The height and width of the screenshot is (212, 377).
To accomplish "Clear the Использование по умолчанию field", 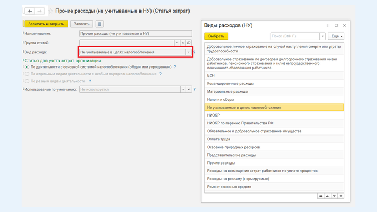I will click(188, 89).
